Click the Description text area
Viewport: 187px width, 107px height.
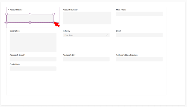(33, 42)
